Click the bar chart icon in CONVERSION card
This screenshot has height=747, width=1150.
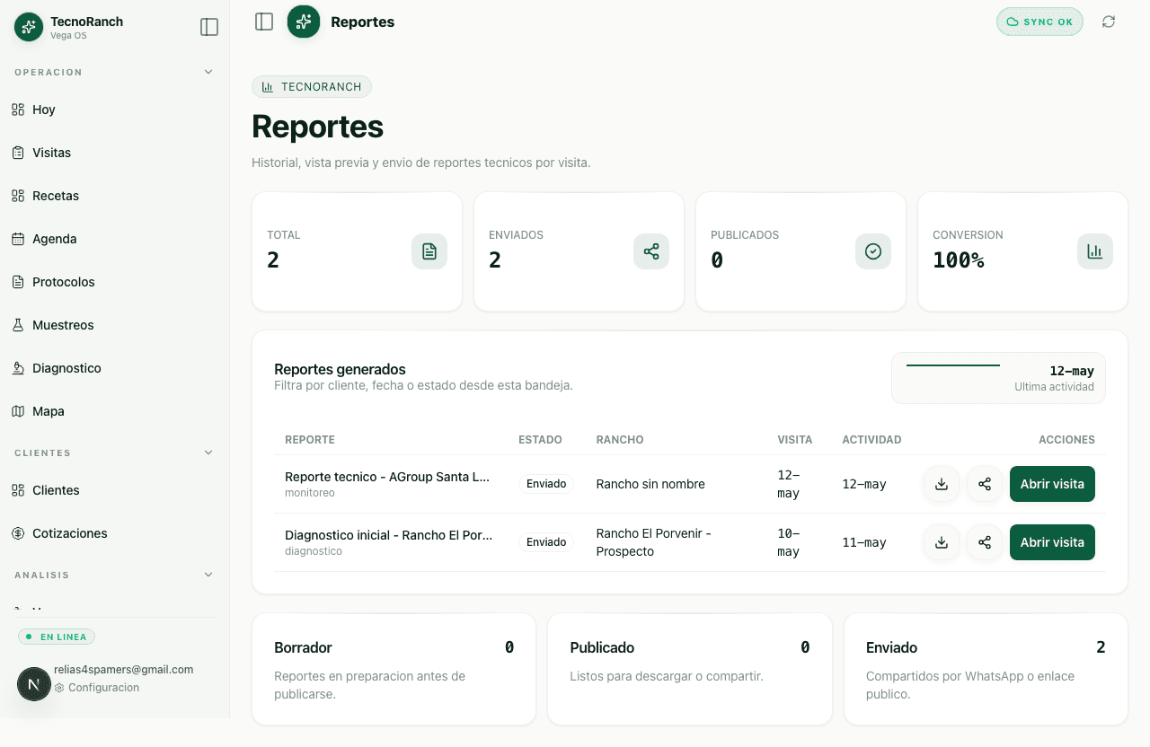(x=1095, y=251)
